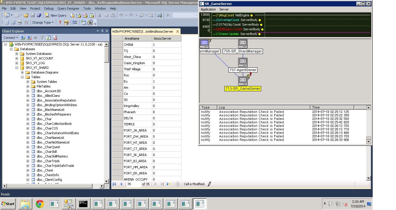Image resolution: width=396 pixels, height=210 pixels.
Task: Open the Query Designer menu
Action: (68, 8)
